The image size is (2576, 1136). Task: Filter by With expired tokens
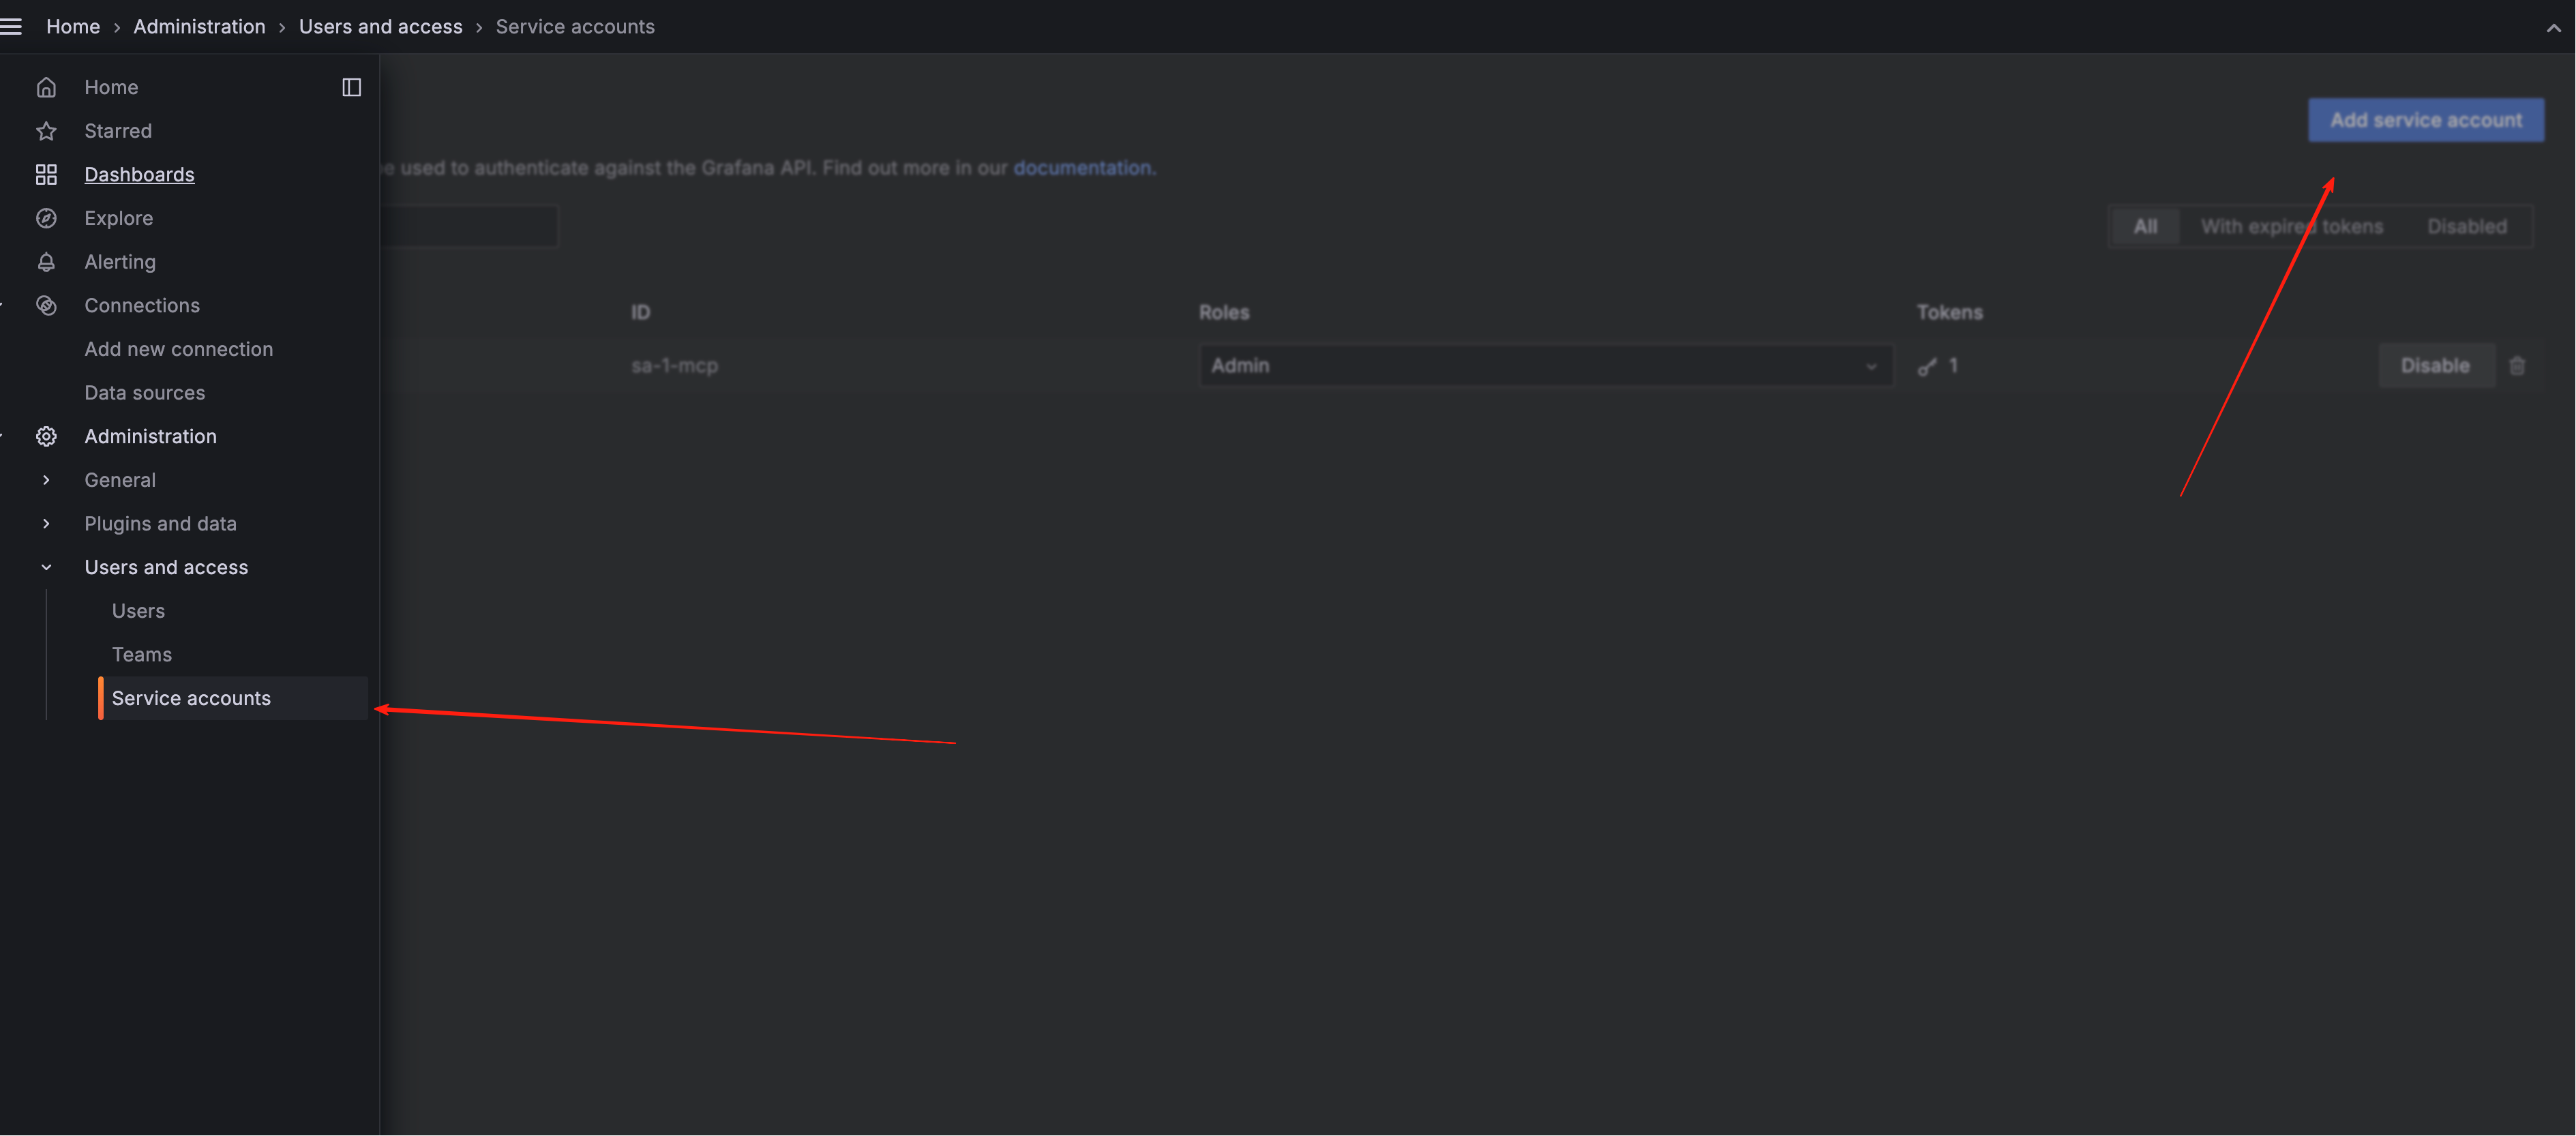coord(2291,227)
